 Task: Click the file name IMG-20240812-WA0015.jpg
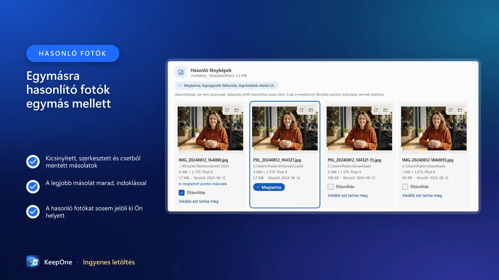click(x=428, y=160)
